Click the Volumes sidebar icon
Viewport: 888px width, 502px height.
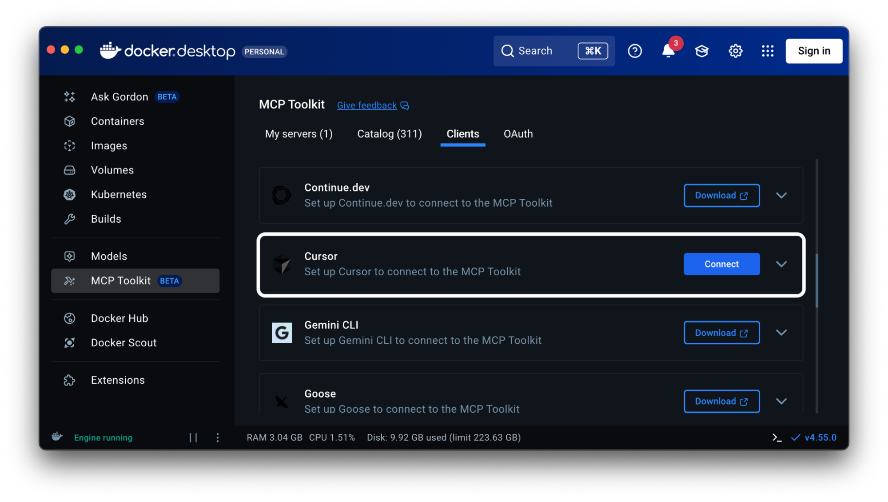coord(69,169)
